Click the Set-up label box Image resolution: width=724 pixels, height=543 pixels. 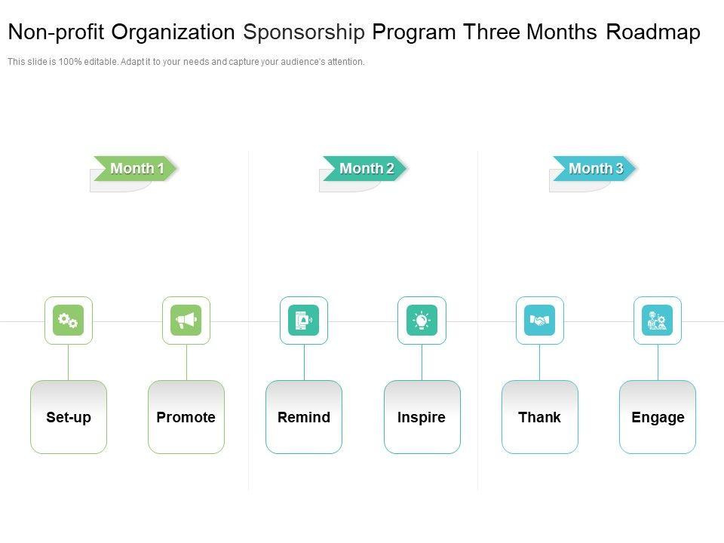point(69,417)
